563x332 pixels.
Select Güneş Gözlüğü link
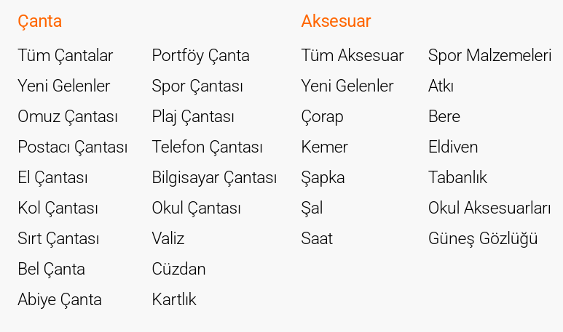pyautogui.click(x=483, y=238)
